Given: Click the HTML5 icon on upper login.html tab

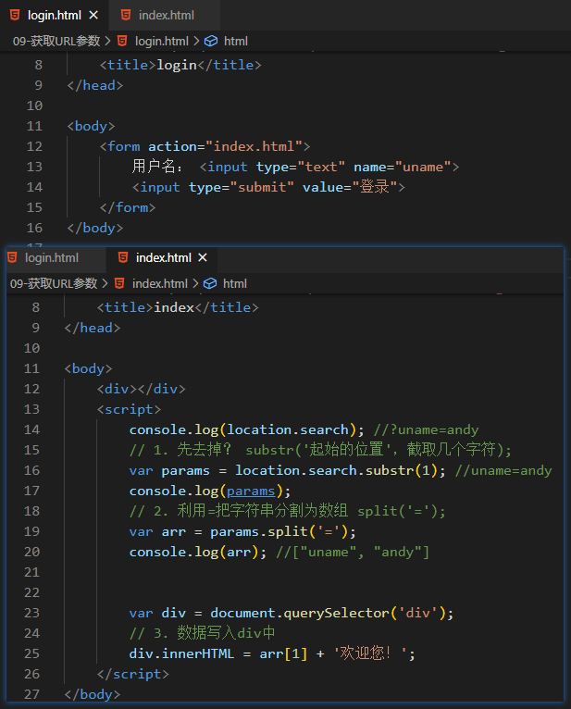Looking at the screenshot, I should coord(15,16).
